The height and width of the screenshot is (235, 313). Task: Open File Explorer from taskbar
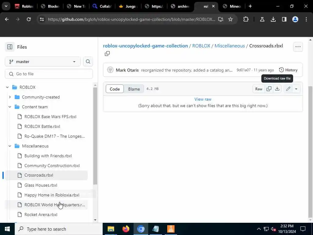tap(111, 229)
